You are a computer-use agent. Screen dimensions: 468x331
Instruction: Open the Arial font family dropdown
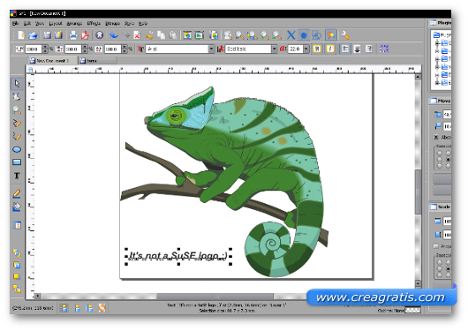211,49
